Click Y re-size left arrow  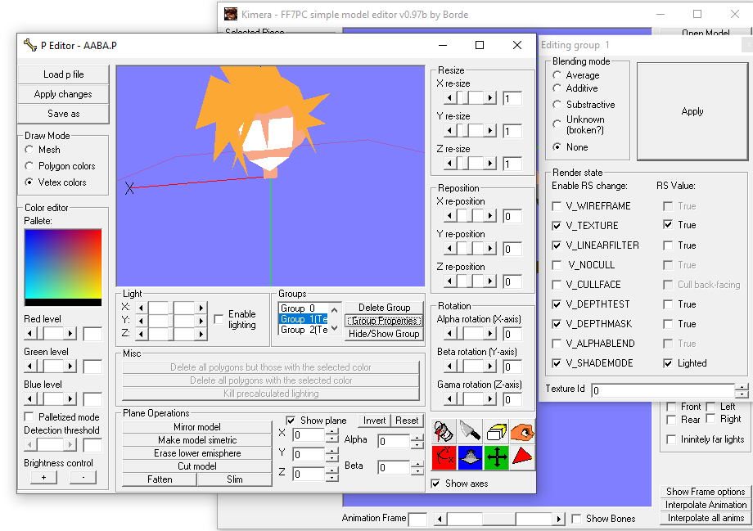(450, 131)
